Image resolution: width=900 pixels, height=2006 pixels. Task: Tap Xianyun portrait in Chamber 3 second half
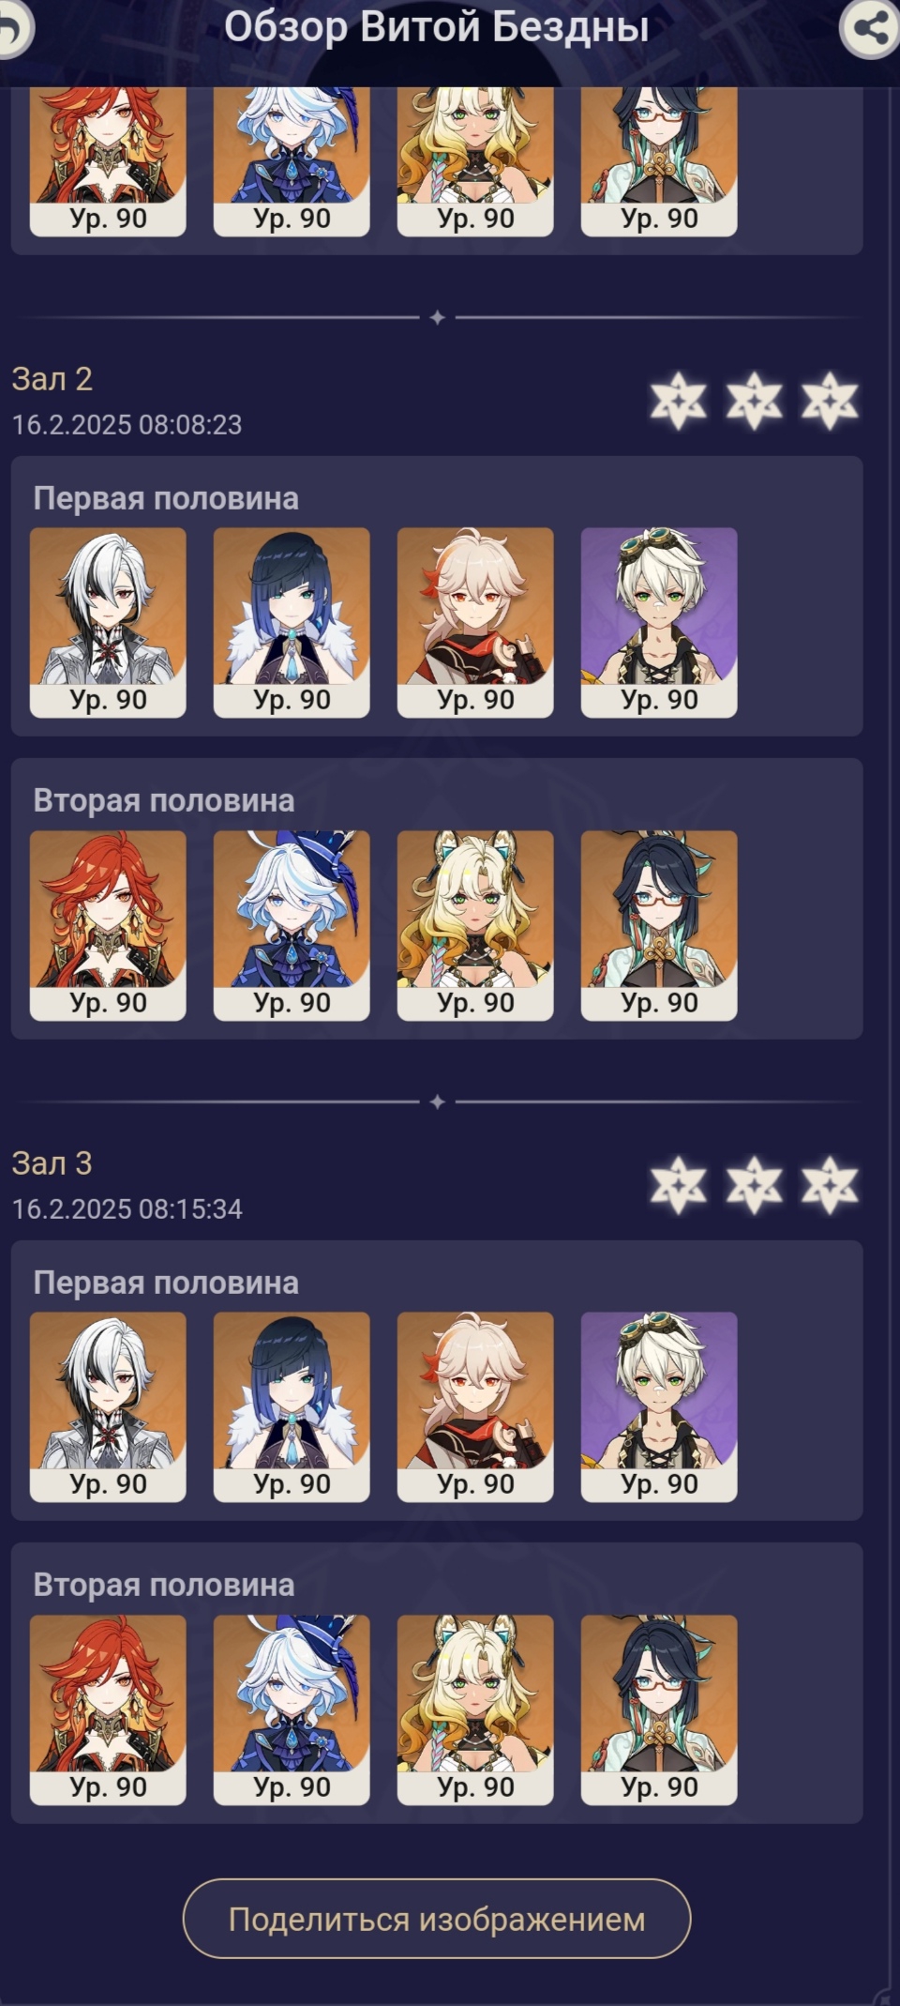(x=659, y=1710)
